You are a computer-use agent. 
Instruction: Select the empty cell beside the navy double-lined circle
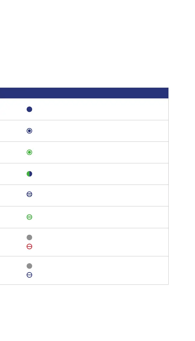100,195
